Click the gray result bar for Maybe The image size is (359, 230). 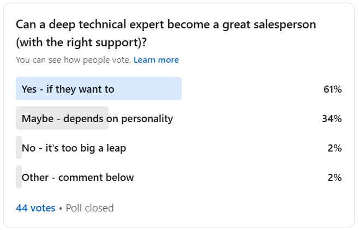[x=62, y=118]
